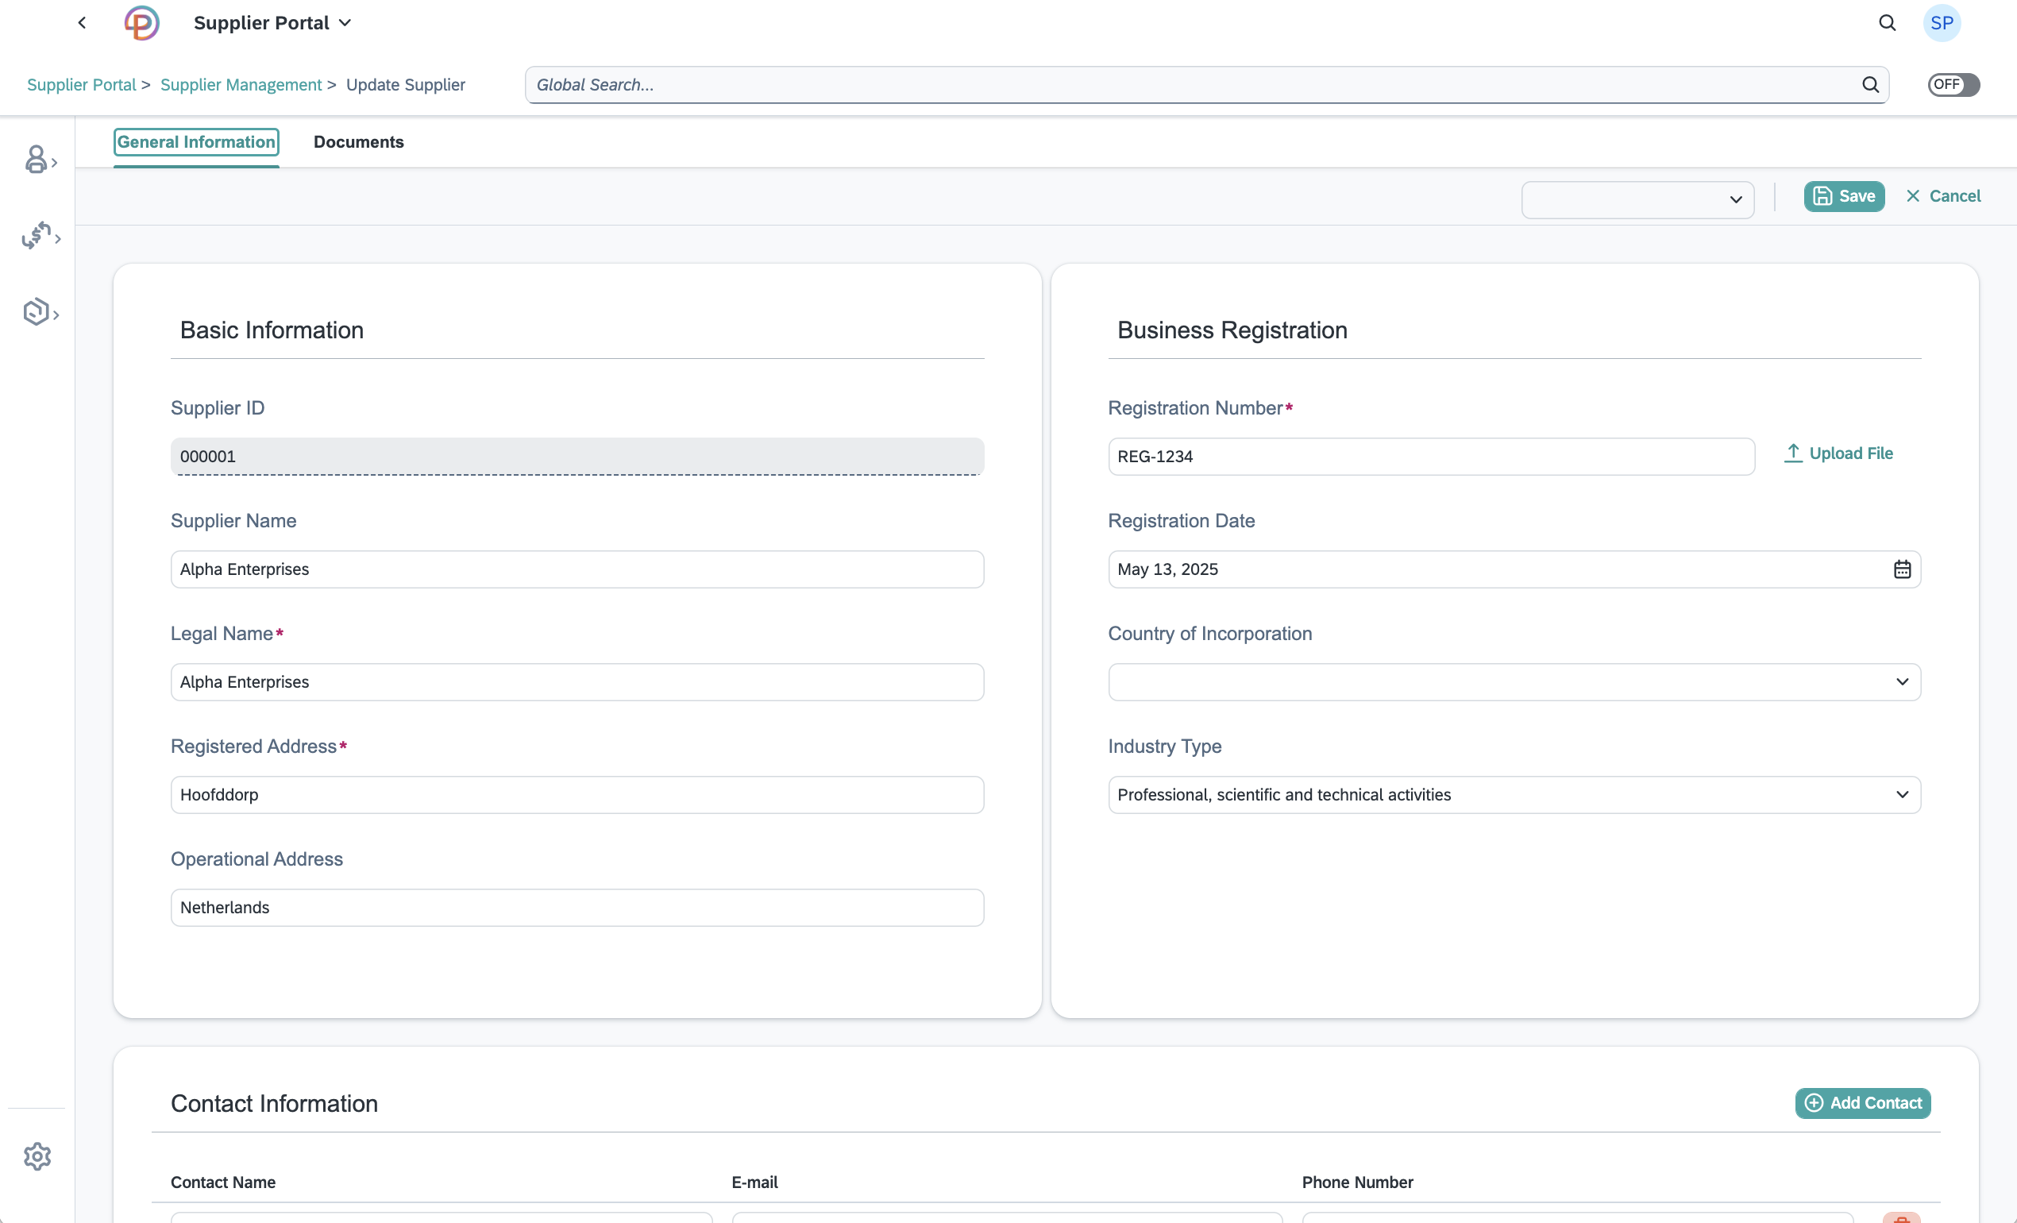
Task: Open settings gear in the sidebar
Action: click(37, 1157)
